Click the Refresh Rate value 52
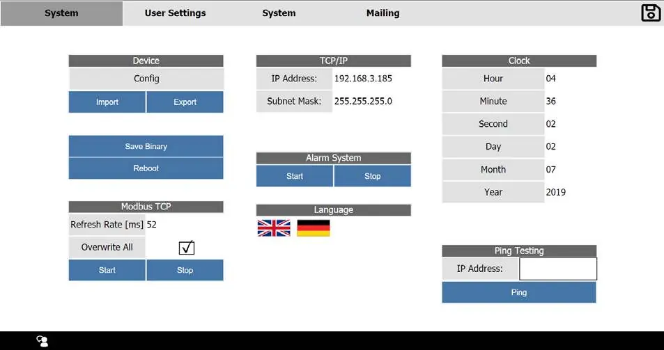This screenshot has width=664, height=350. tap(152, 225)
